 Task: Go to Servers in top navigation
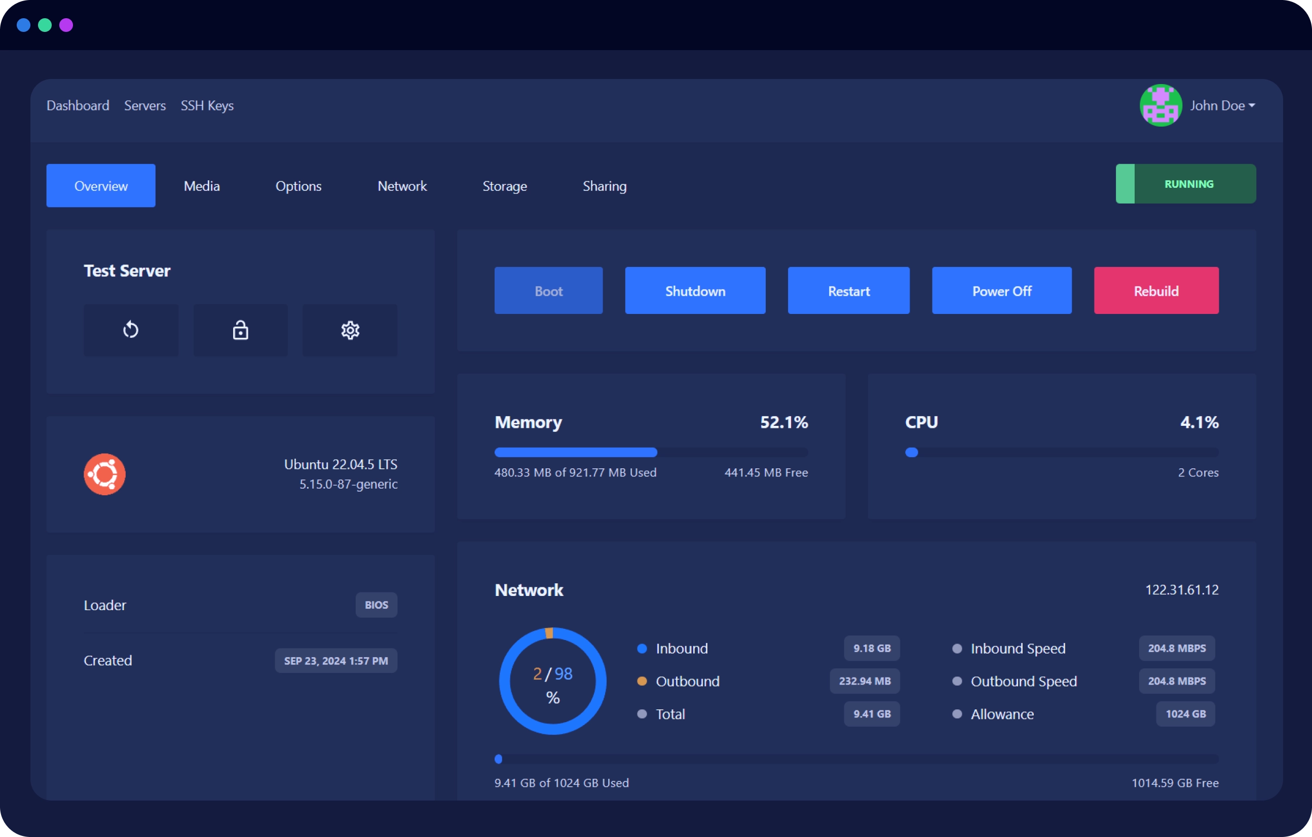pos(145,106)
